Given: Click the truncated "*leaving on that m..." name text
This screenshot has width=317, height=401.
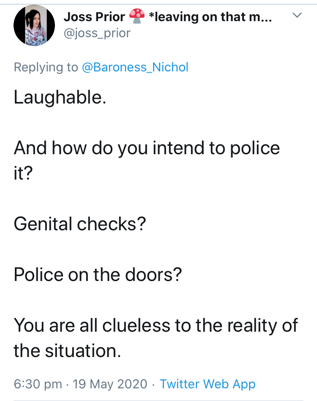Looking at the screenshot, I should click(210, 17).
